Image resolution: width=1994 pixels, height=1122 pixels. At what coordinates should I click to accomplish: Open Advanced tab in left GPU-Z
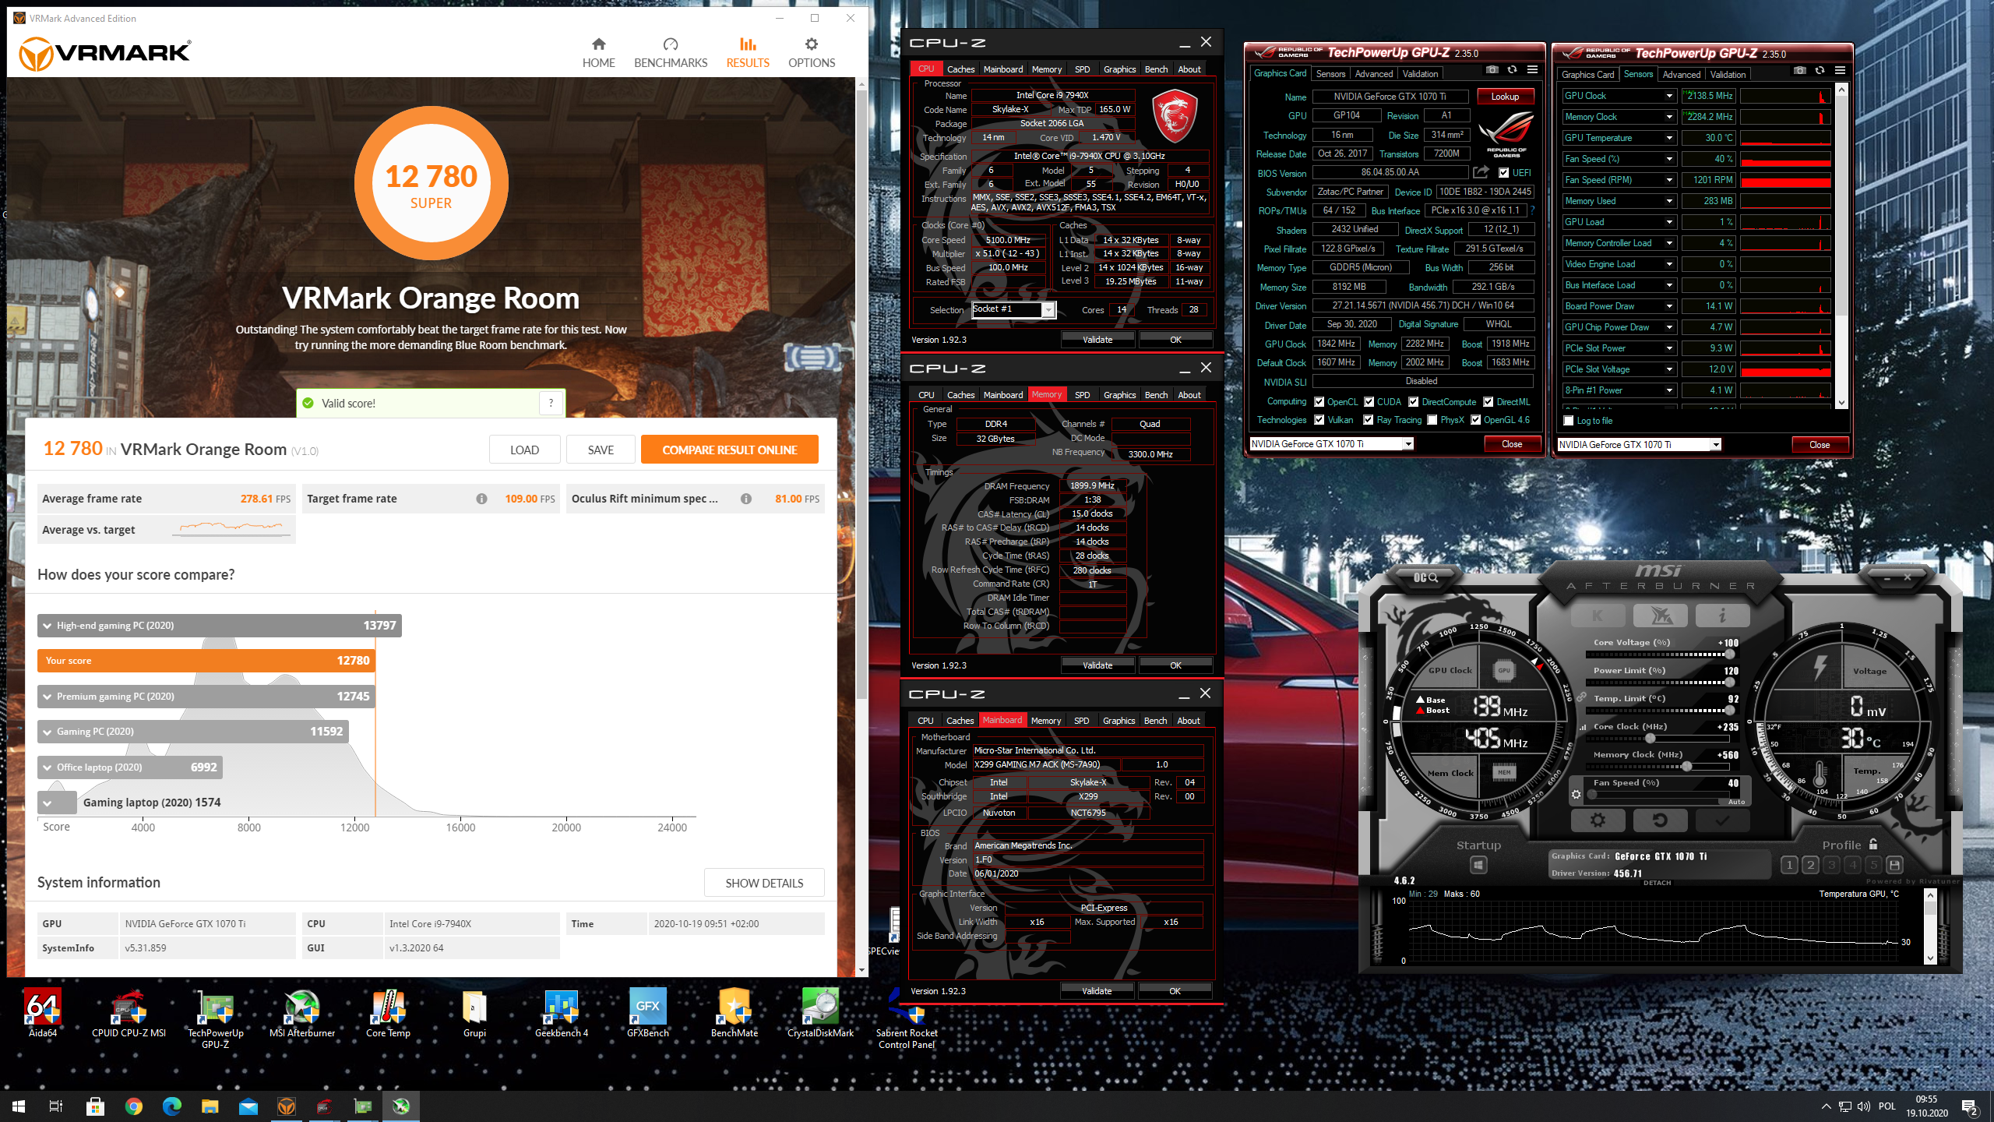pyautogui.click(x=1373, y=74)
